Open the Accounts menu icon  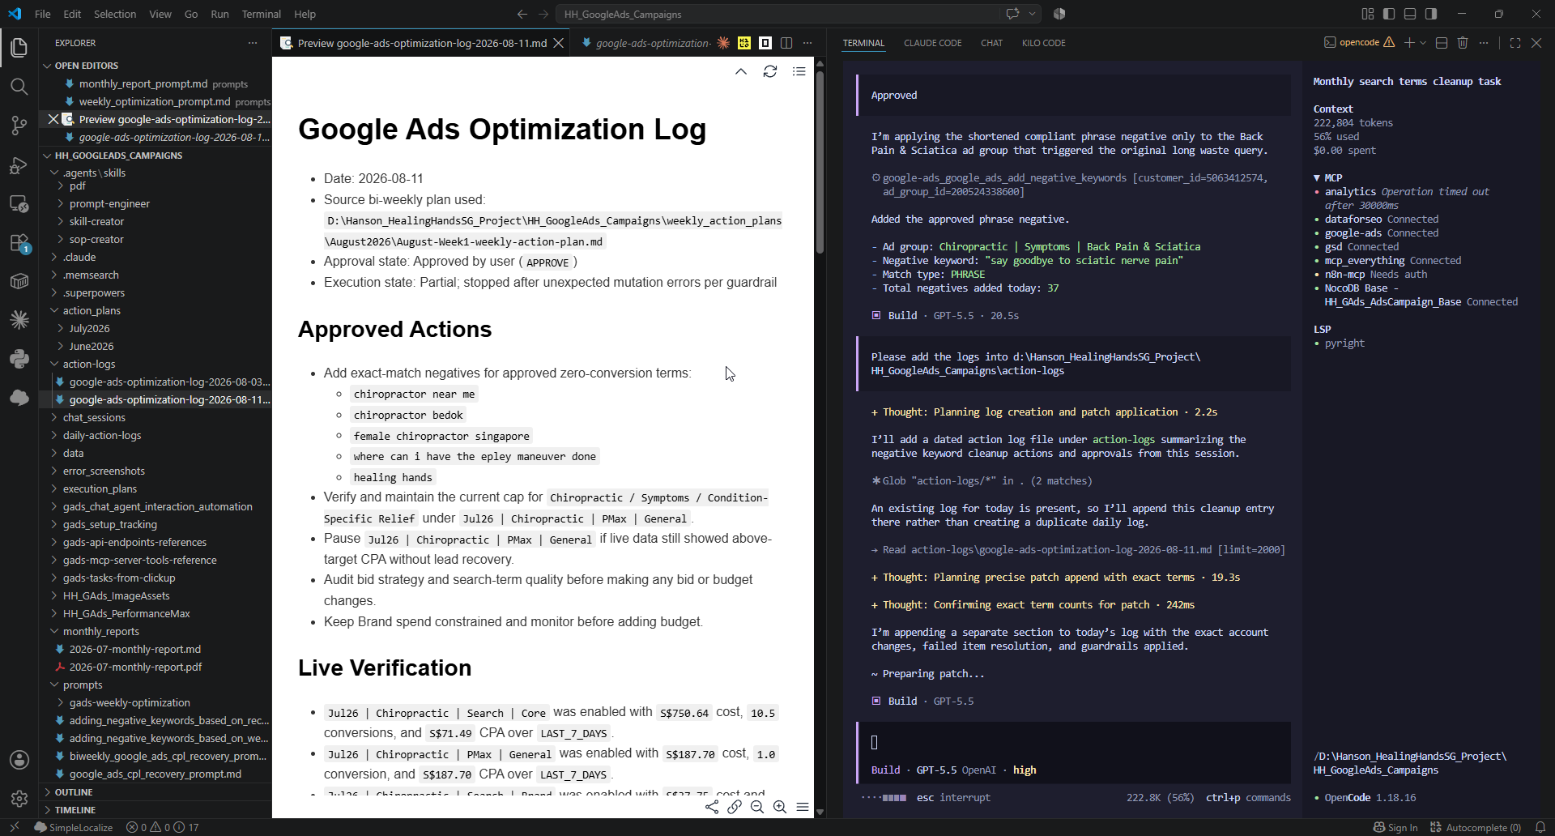pos(19,760)
